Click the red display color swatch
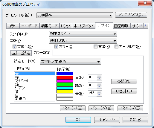 65,77
